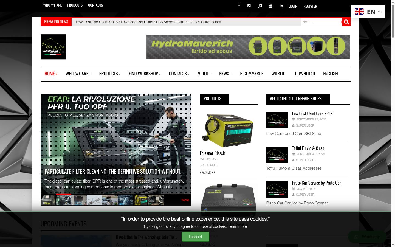
Task: Click PRODUCTS in the top black bar
Action: [75, 5]
